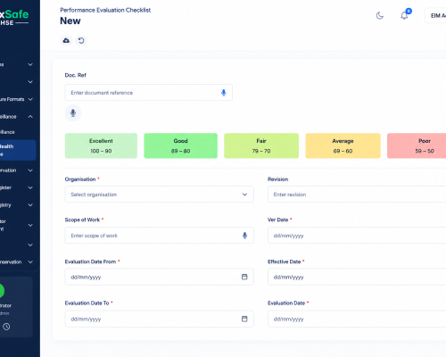Click the cloud upload save icon
446x357 pixels.
[66, 40]
